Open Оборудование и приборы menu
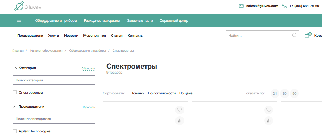Screen dimensions: 322x138 [x=56, y=21]
